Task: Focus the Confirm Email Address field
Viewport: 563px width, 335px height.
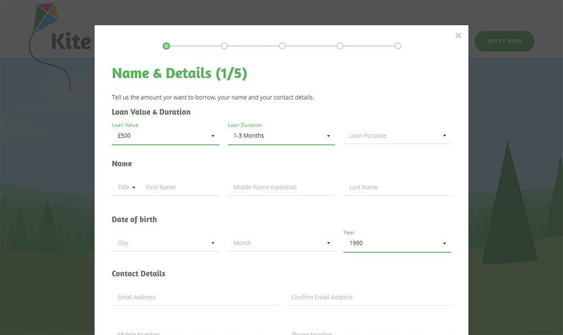Action: tap(369, 297)
